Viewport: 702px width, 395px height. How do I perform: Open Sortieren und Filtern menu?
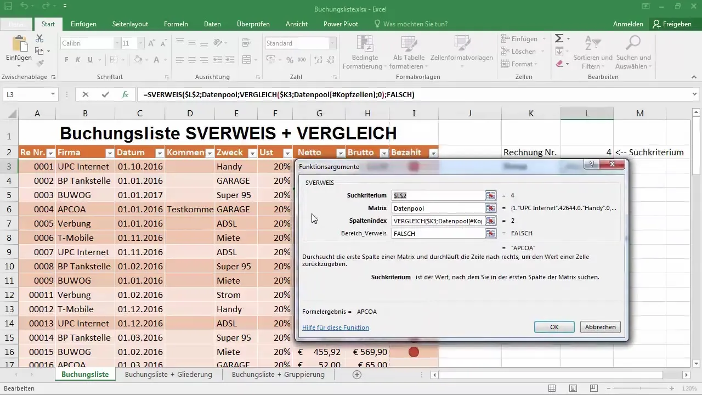click(592, 53)
